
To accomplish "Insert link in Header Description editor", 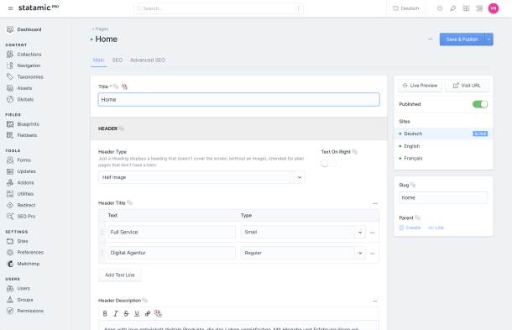I will pyautogui.click(x=148, y=314).
